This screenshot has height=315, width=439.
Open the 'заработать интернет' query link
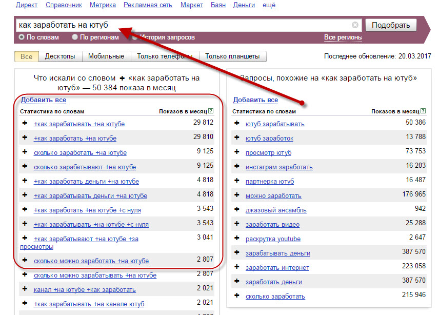point(277,268)
